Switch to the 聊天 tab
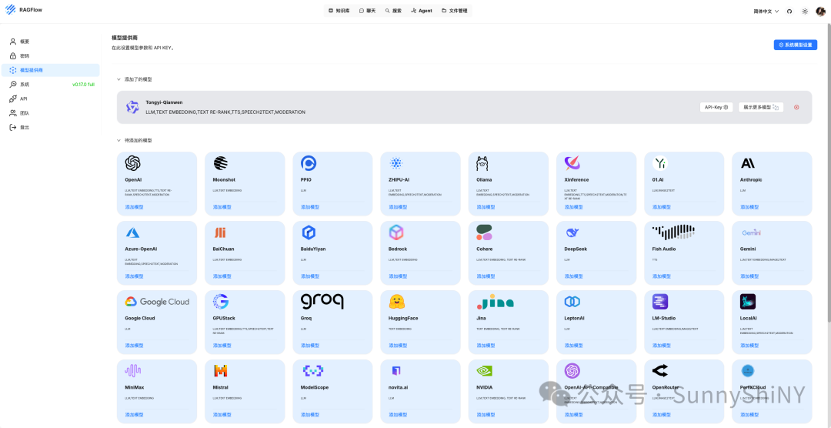 (x=367, y=11)
